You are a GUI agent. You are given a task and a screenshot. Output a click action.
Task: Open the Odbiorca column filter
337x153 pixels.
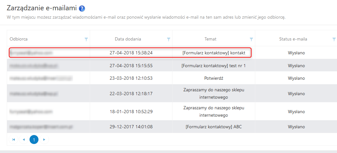tap(86, 39)
